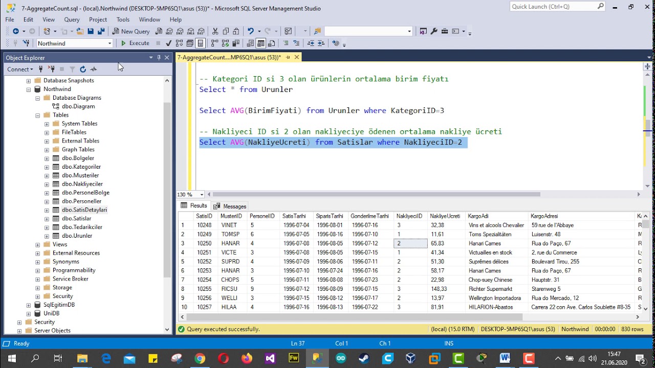Toggle Results to Grid output mode
Image resolution: width=655 pixels, height=368 pixels.
pos(260,43)
